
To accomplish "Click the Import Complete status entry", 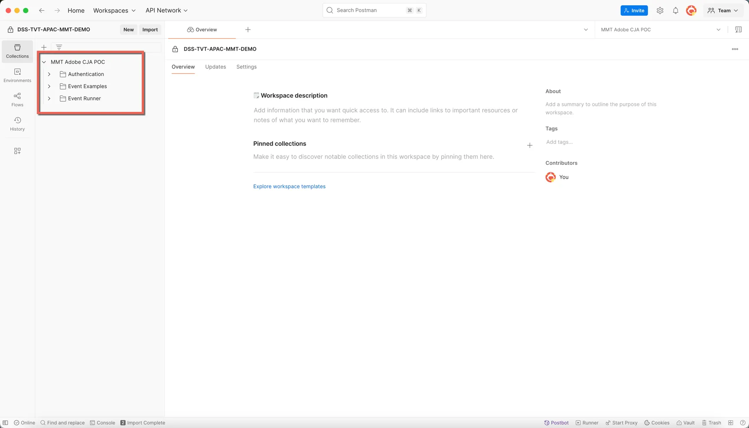I will coord(143,423).
